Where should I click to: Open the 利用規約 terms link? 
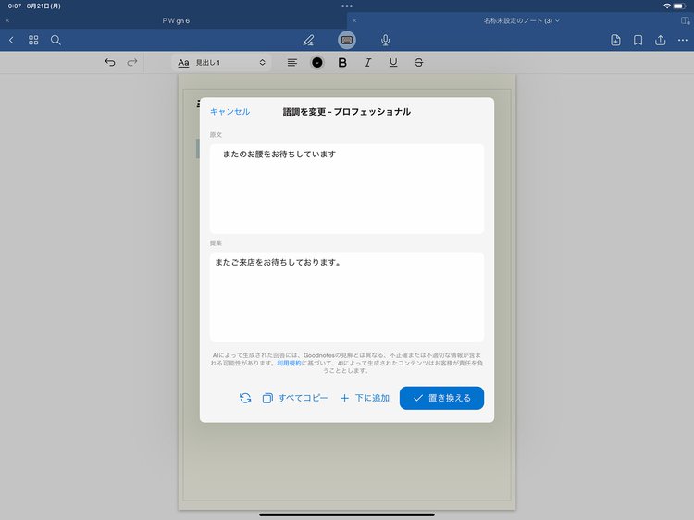click(289, 363)
